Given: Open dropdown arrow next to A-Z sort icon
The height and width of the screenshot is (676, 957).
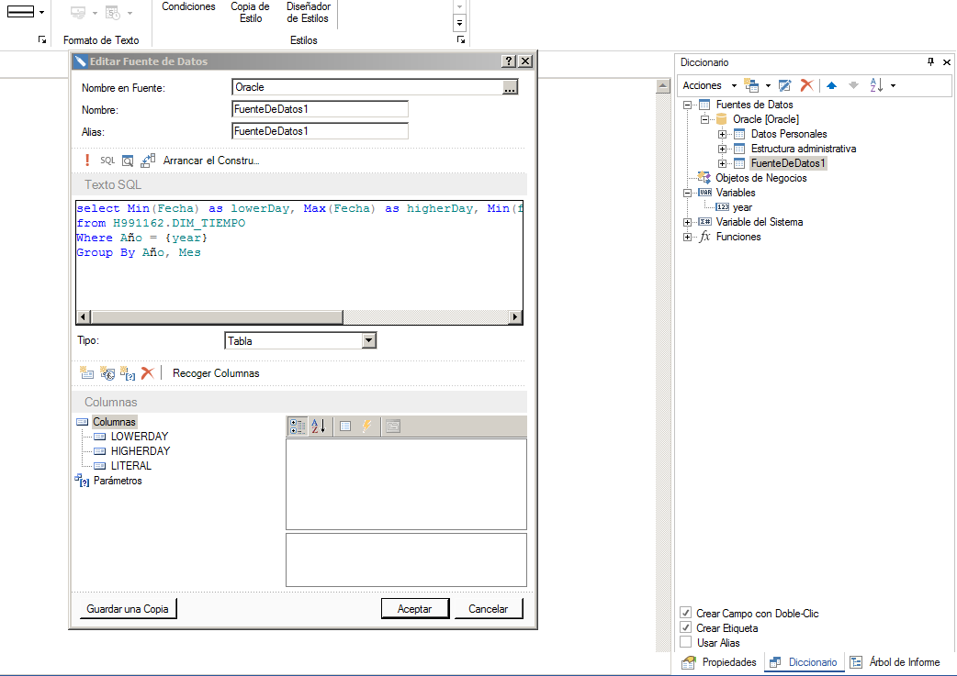Looking at the screenshot, I should pyautogui.click(x=893, y=85).
